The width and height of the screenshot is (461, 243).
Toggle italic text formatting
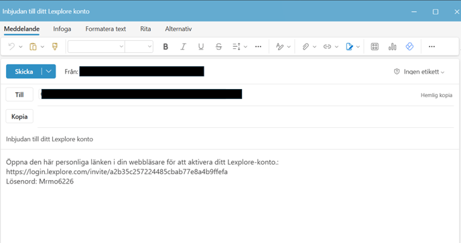183,47
